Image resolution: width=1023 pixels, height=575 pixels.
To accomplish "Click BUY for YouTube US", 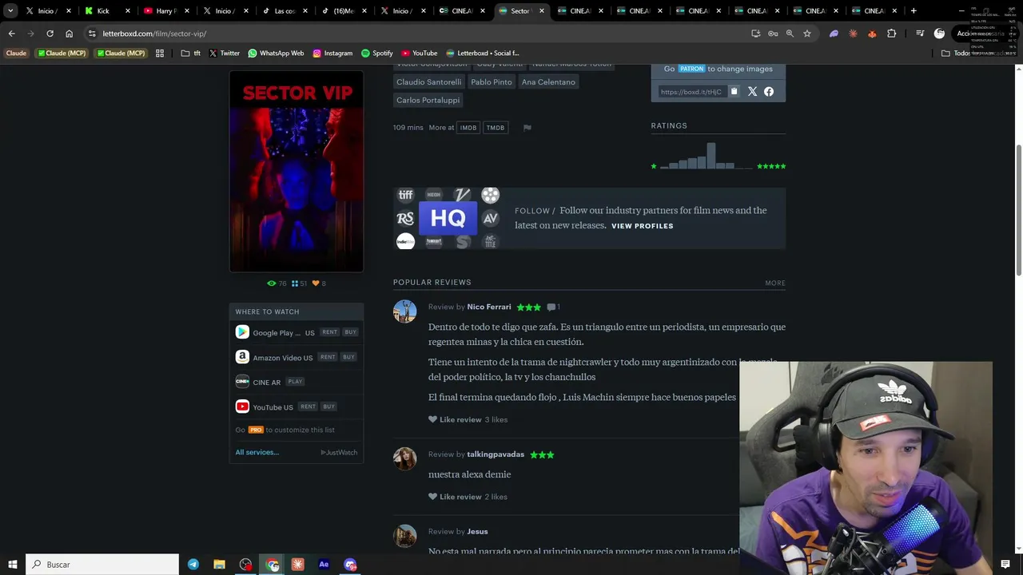I will coord(328,406).
